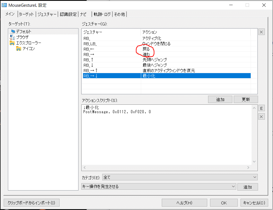
Task: Click クリップボードからインポート button
Action: pyautogui.click(x=32, y=203)
